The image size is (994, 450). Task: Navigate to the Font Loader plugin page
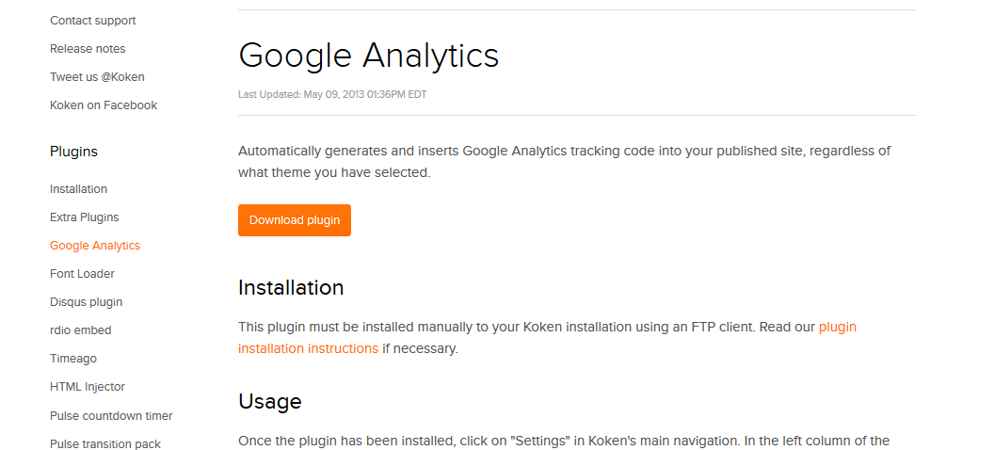pyautogui.click(x=82, y=274)
